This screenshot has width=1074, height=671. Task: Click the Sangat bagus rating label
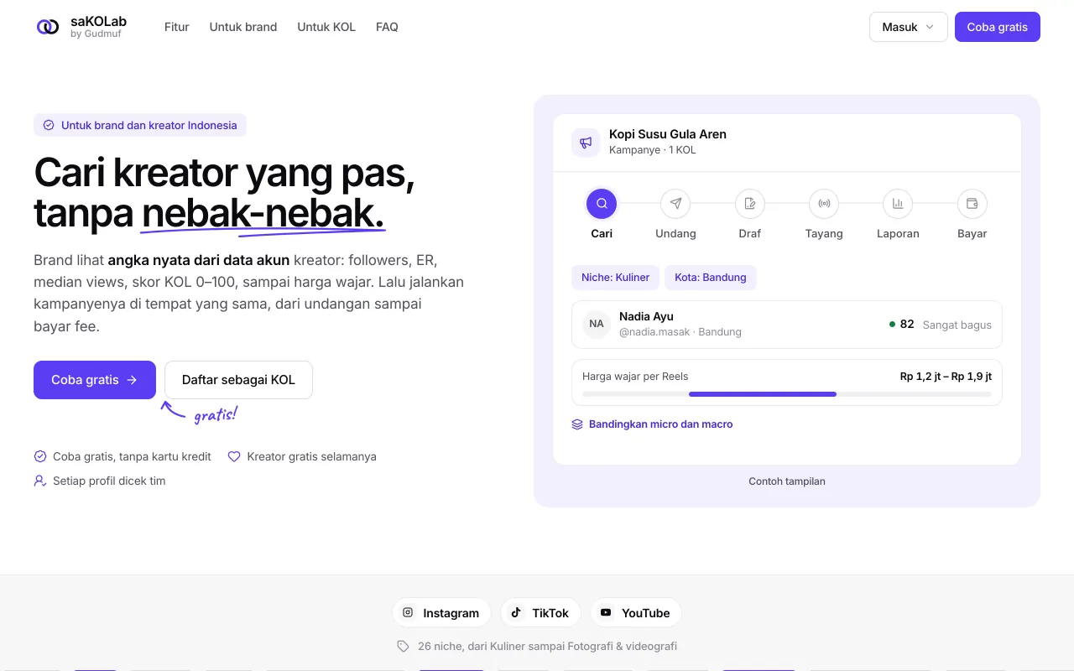click(x=957, y=325)
